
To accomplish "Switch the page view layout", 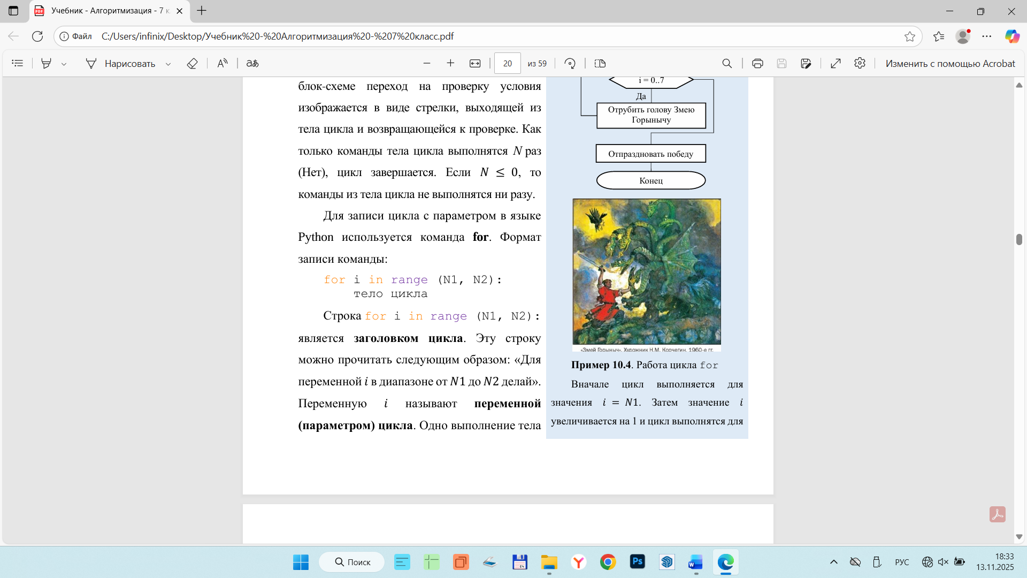I will click(x=600, y=63).
